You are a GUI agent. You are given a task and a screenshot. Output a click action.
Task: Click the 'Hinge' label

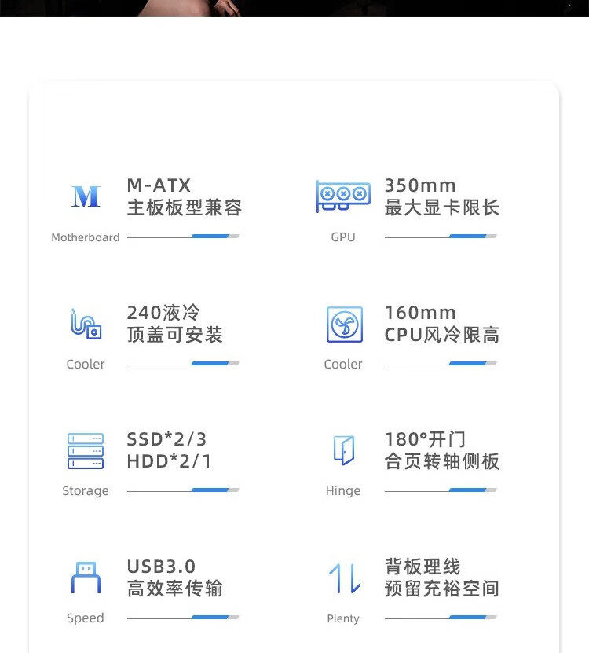pos(343,491)
